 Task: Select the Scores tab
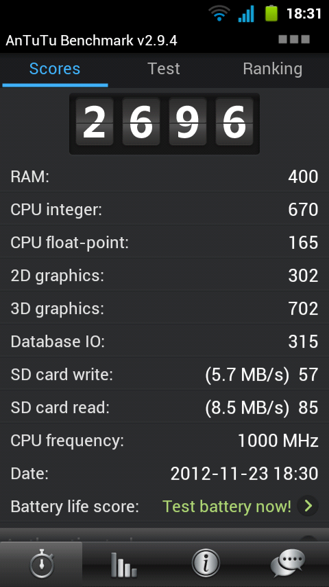(55, 69)
